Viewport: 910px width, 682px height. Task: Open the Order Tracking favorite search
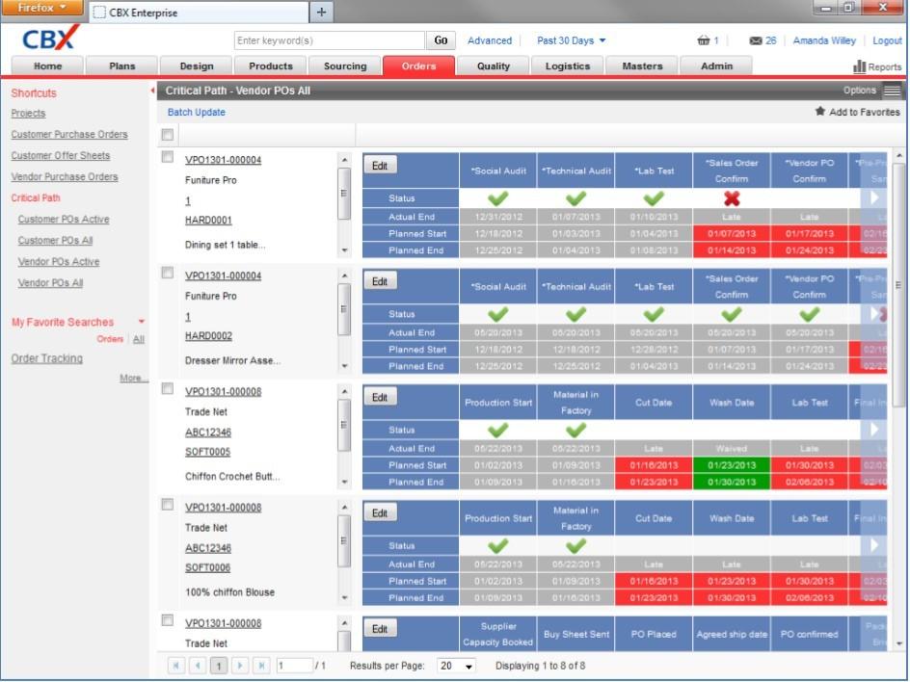click(x=47, y=358)
